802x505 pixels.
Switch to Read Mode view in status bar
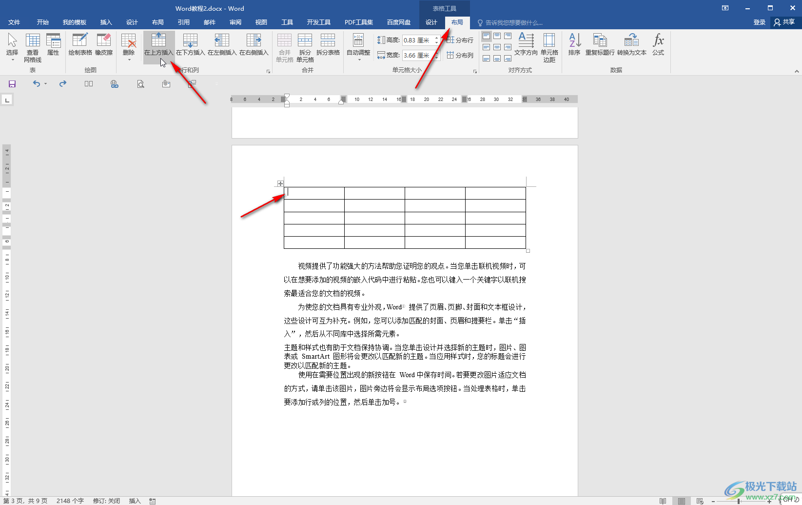pyautogui.click(x=663, y=501)
